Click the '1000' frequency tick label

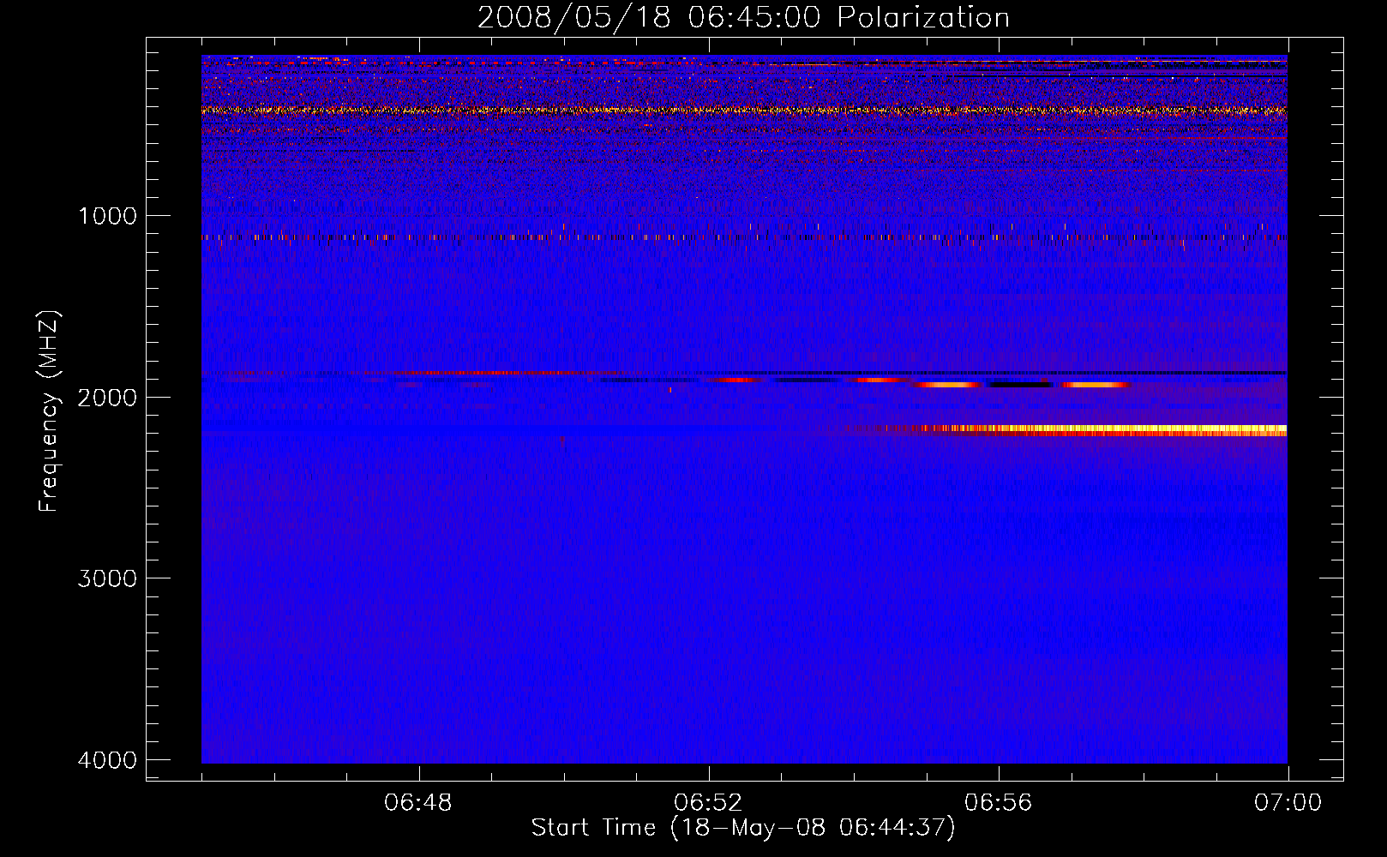pos(107,215)
